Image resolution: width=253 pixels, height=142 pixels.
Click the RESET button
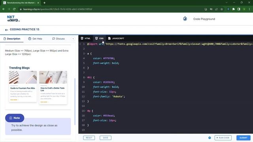[x=89, y=138]
